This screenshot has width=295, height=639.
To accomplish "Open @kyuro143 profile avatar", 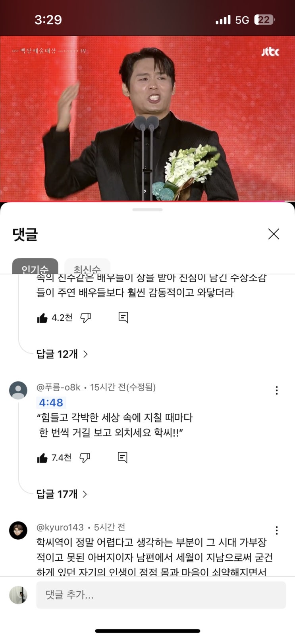I will 18,531.
